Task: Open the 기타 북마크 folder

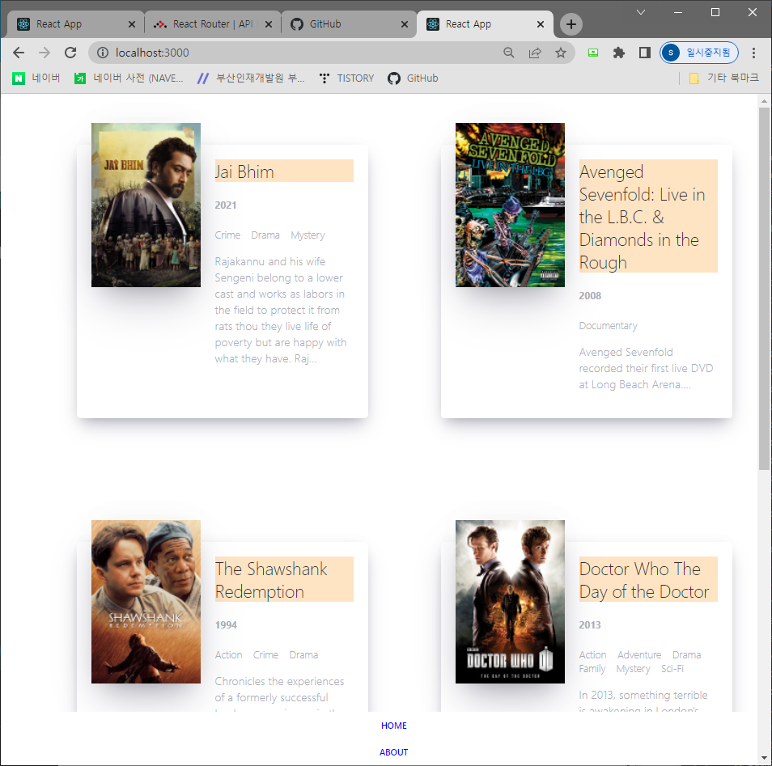Action: [x=723, y=78]
